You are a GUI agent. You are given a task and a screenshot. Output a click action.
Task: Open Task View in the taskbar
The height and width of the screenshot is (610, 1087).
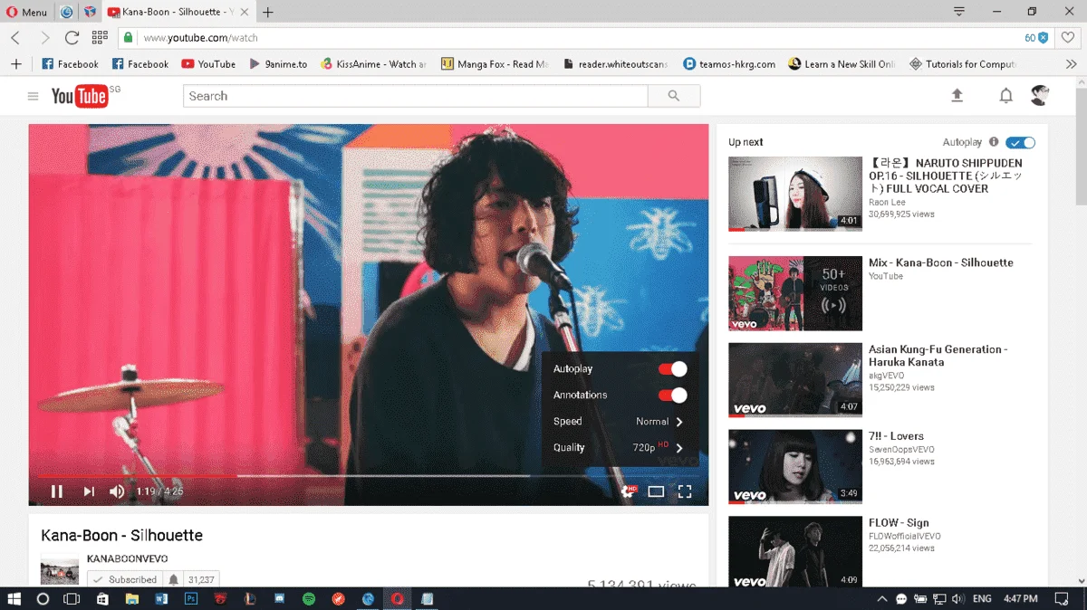(72, 598)
